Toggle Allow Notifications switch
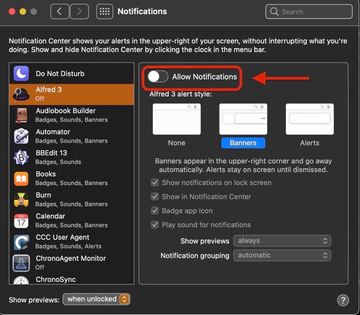Viewport: 360px width, 315px height. [158, 76]
